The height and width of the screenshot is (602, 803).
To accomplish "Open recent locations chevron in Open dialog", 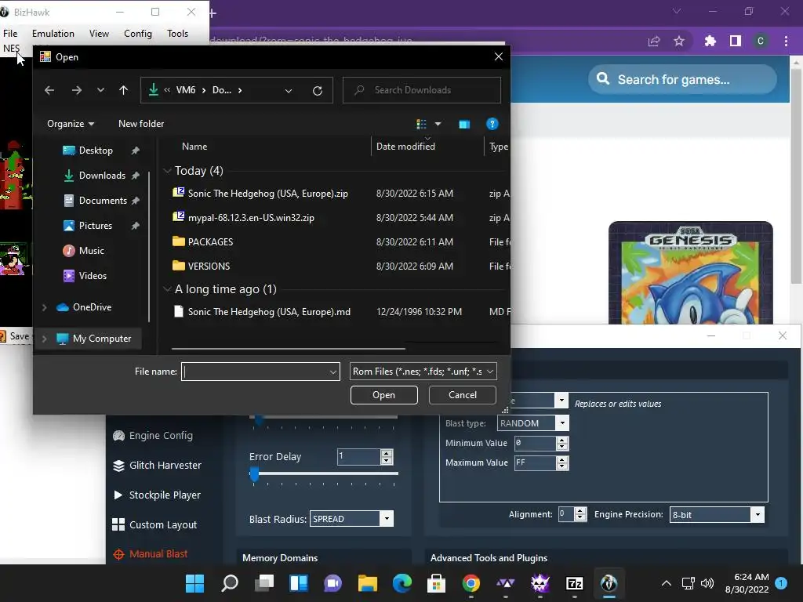I will coord(100,90).
